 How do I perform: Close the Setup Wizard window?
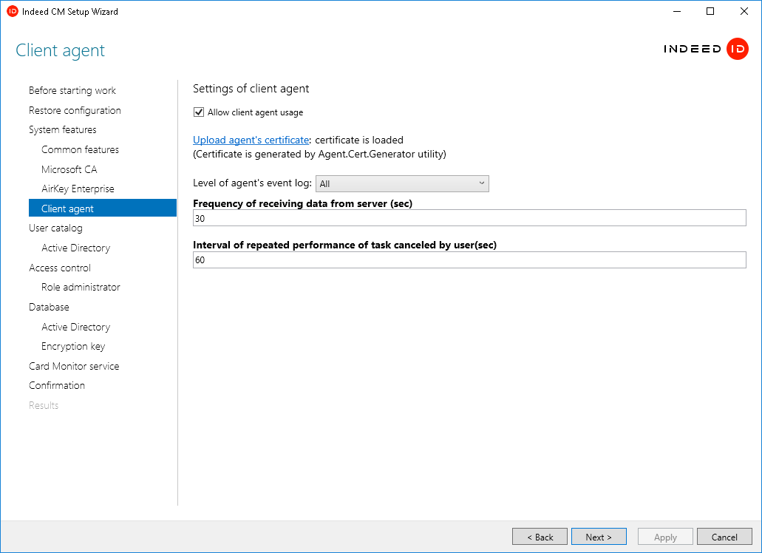[x=744, y=11]
